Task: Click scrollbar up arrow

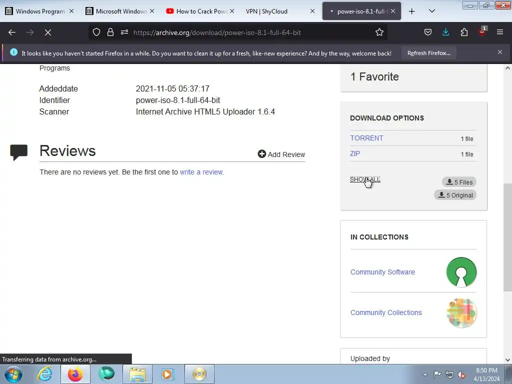Action: [507, 68]
